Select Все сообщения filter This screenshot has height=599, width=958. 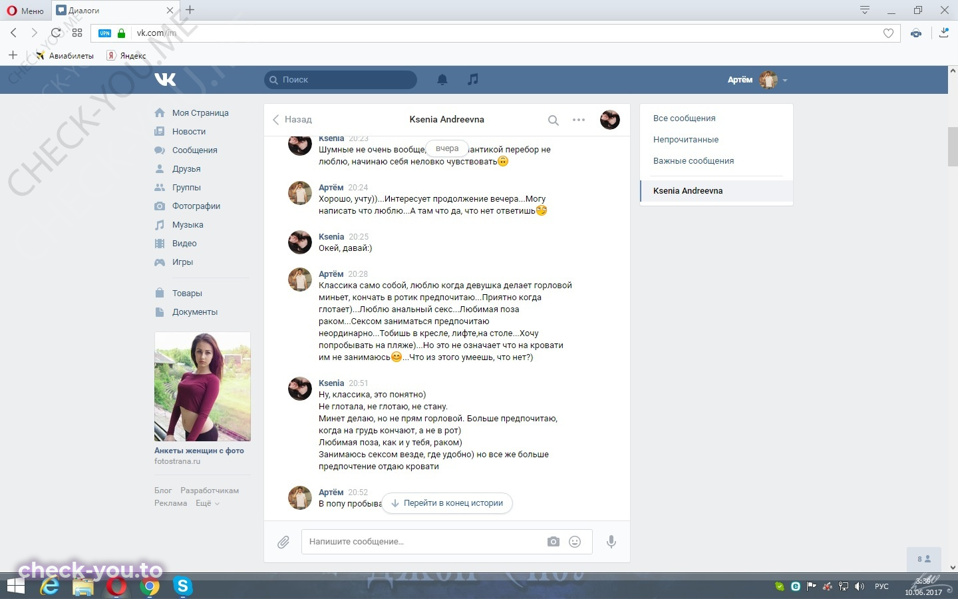tap(685, 118)
